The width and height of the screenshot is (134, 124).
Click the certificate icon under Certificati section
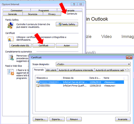[11, 39]
